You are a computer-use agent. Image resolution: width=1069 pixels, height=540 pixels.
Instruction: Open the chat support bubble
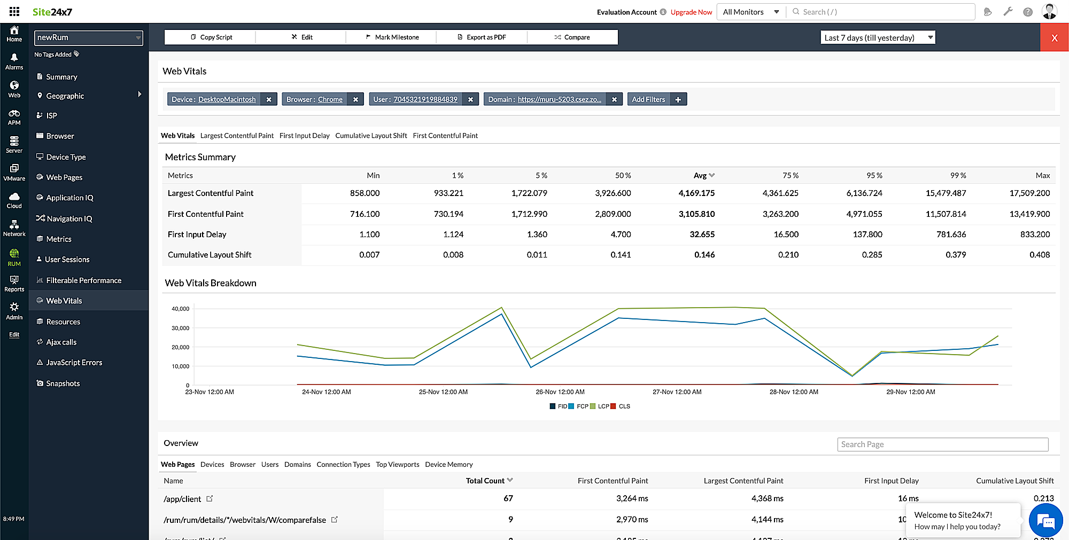coord(1045,521)
